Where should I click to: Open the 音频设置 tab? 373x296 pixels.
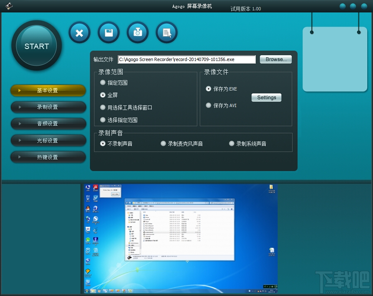(48, 124)
